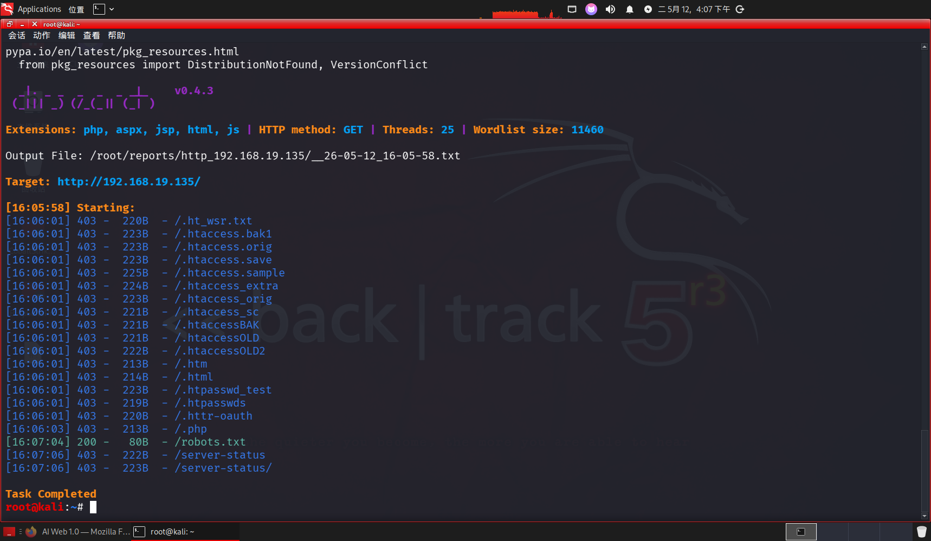Click the Firefox icon in taskbar
This screenshot has height=541, width=931.
click(31, 532)
